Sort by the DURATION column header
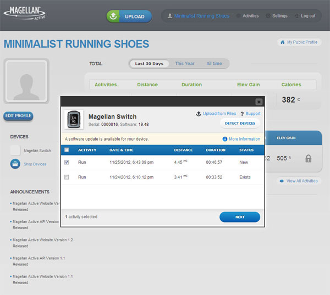This screenshot has width=330, height=295. coord(216,150)
